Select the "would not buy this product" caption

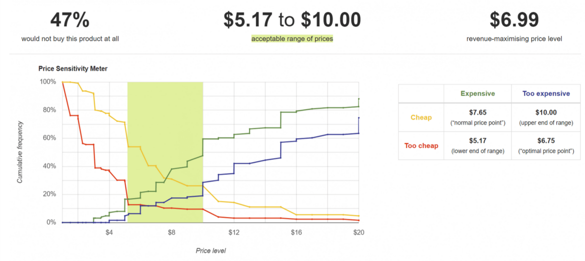coord(70,39)
